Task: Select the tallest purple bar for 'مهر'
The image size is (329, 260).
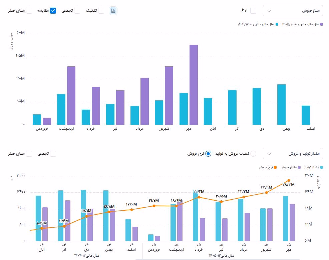Action: tap(194, 85)
